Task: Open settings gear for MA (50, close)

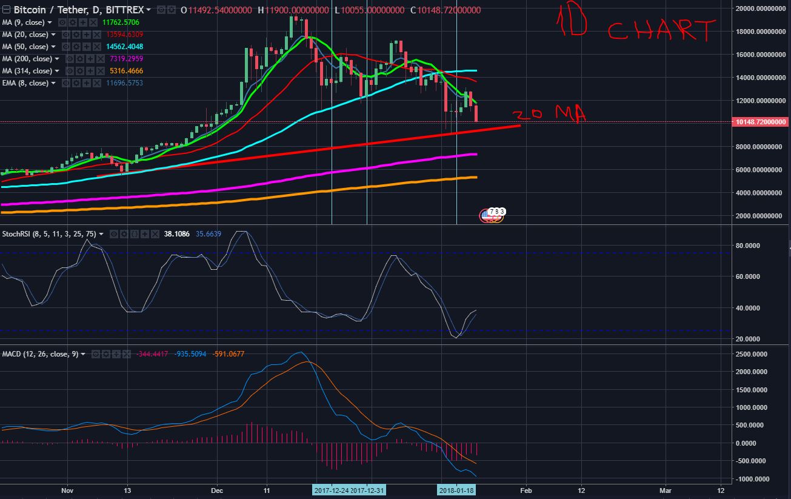Action: [x=76, y=47]
